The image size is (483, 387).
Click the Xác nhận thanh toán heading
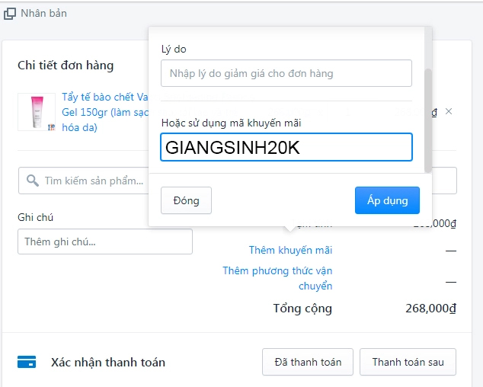tap(108, 363)
